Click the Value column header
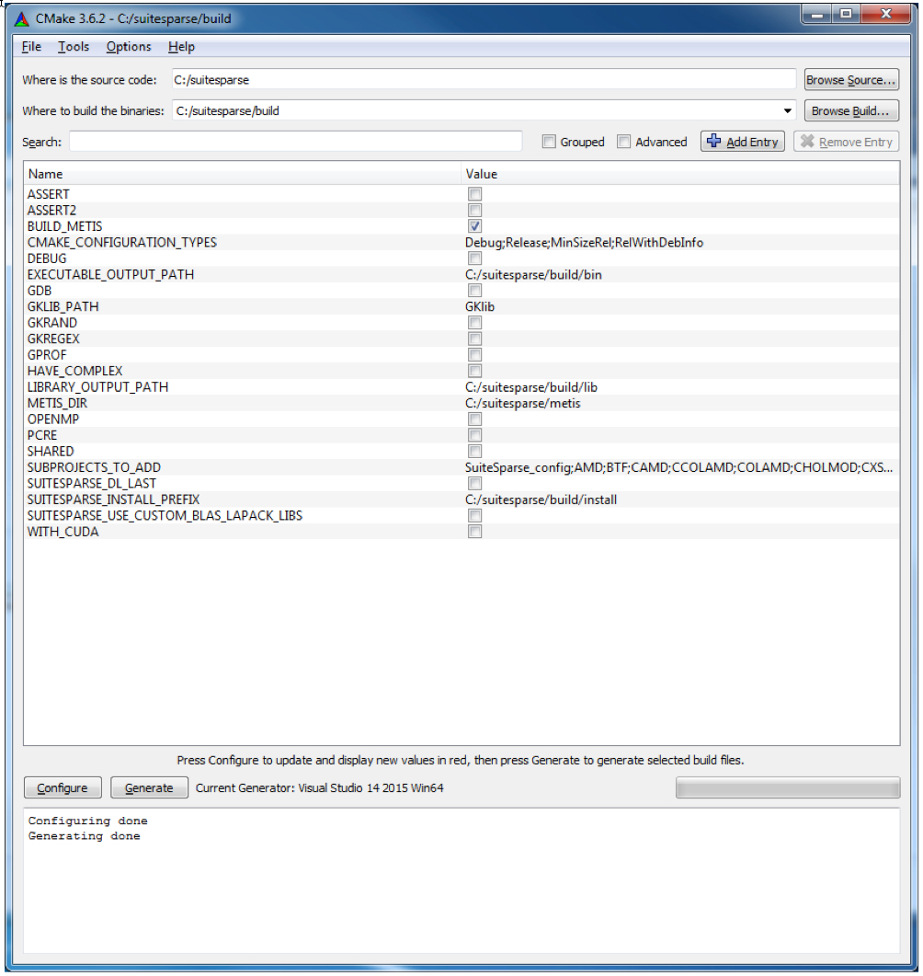Image resolution: width=923 pixels, height=976 pixels. coord(681,174)
